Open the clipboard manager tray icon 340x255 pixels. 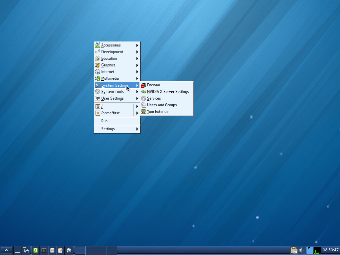(294, 250)
